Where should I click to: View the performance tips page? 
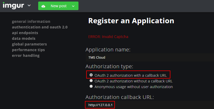(28, 50)
